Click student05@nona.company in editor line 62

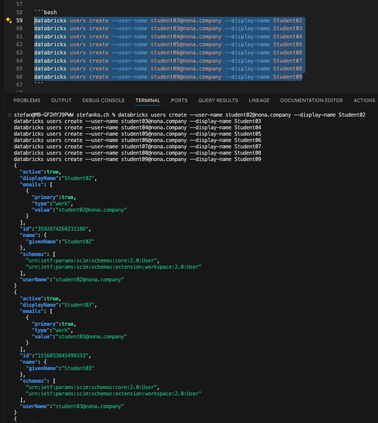(186, 44)
